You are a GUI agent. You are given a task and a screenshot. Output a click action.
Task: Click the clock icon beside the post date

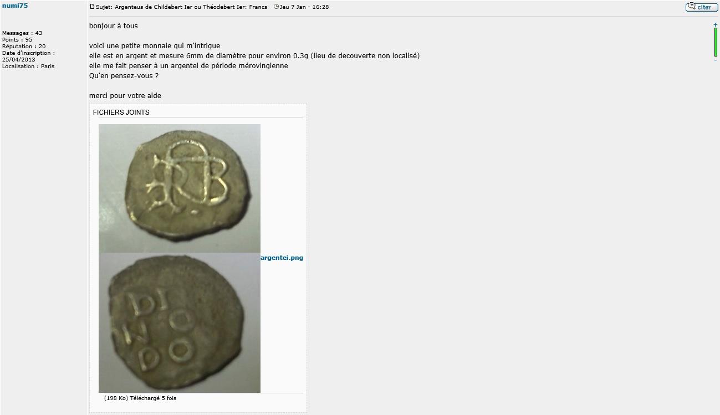276,7
